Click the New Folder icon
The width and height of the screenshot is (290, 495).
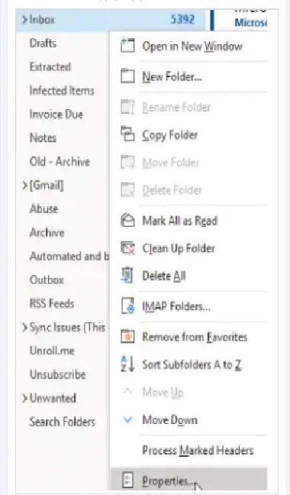coord(127,76)
